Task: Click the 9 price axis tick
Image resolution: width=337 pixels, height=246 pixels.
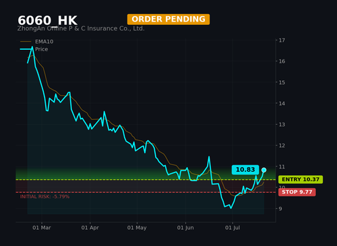Action: click(280, 209)
